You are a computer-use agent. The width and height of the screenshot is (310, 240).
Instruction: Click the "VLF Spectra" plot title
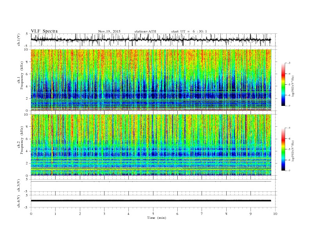(x=44, y=31)
